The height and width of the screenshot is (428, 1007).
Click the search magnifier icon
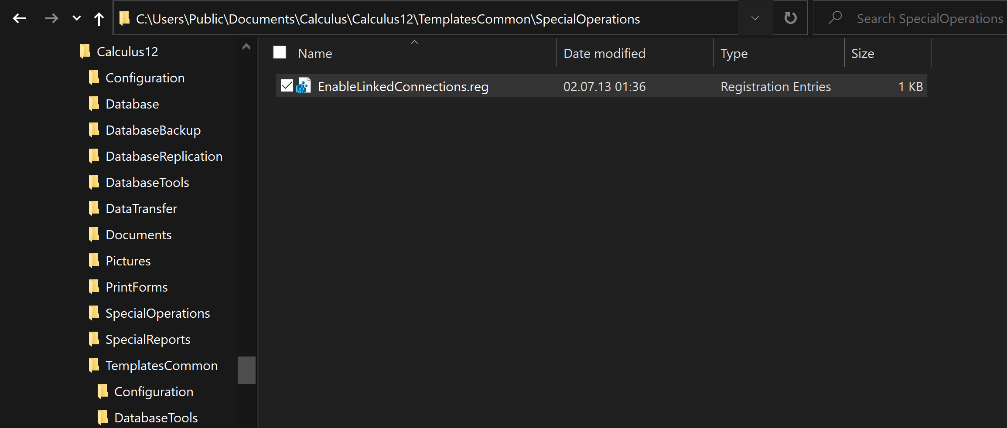pyautogui.click(x=835, y=18)
